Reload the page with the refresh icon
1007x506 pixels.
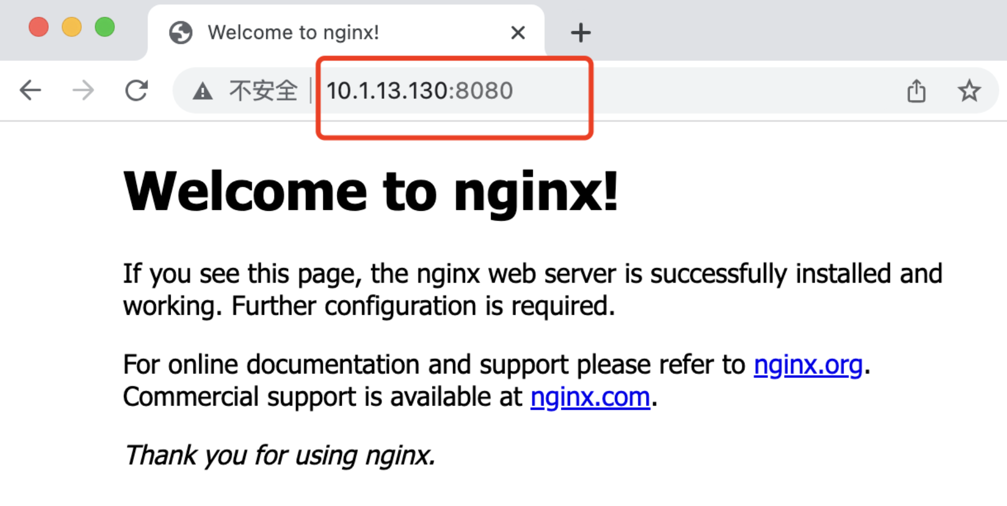(136, 90)
